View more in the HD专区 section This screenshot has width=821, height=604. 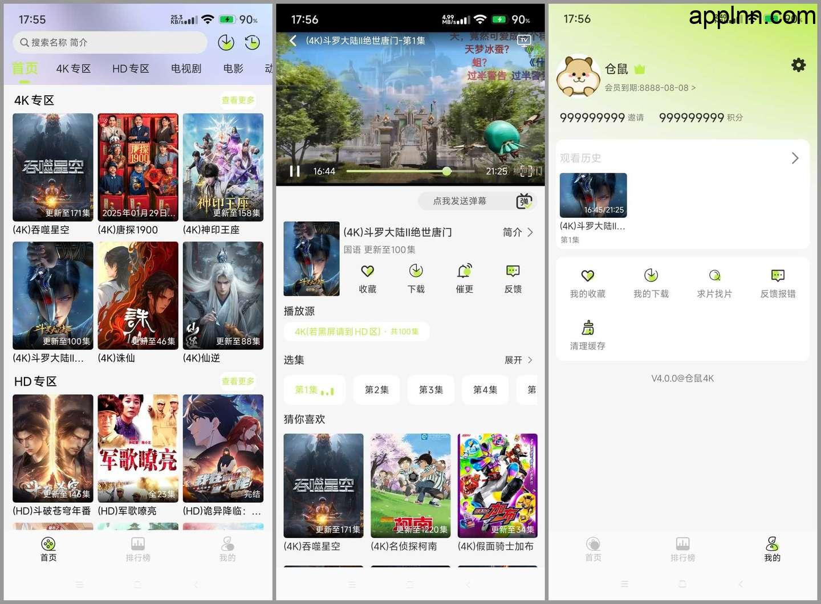click(x=238, y=381)
